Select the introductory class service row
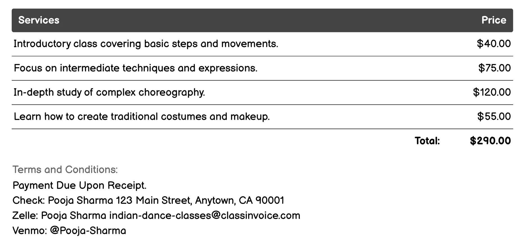Image resolution: width=525 pixels, height=244 pixels. point(146,44)
